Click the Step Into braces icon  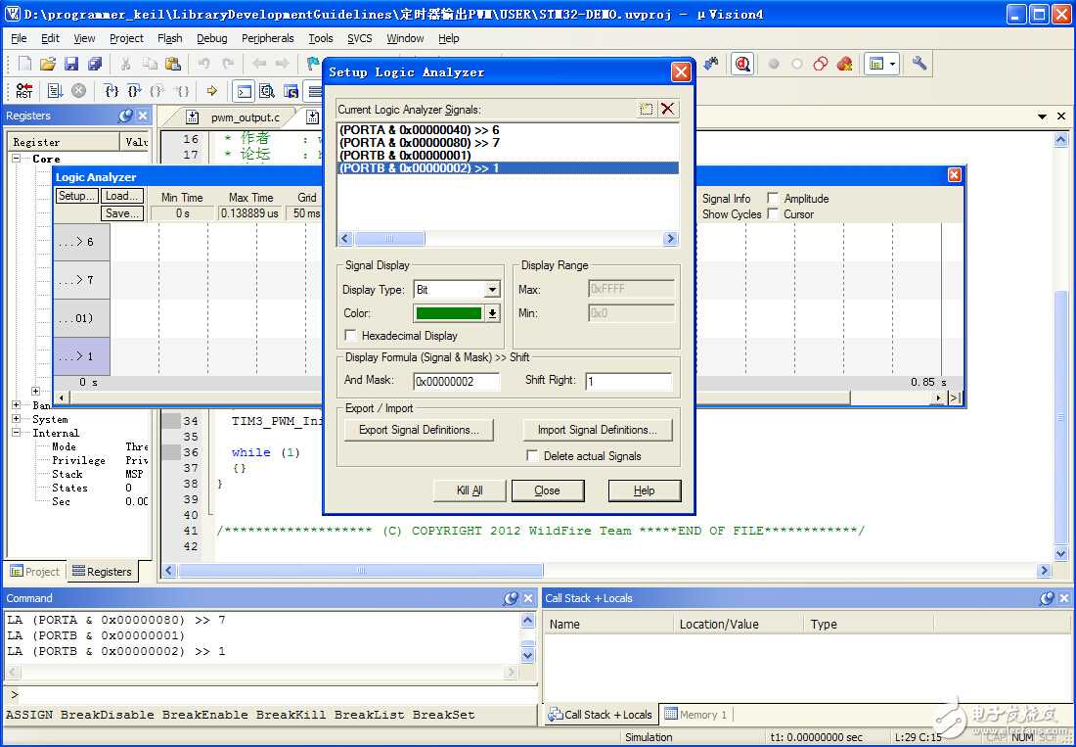coord(112,91)
